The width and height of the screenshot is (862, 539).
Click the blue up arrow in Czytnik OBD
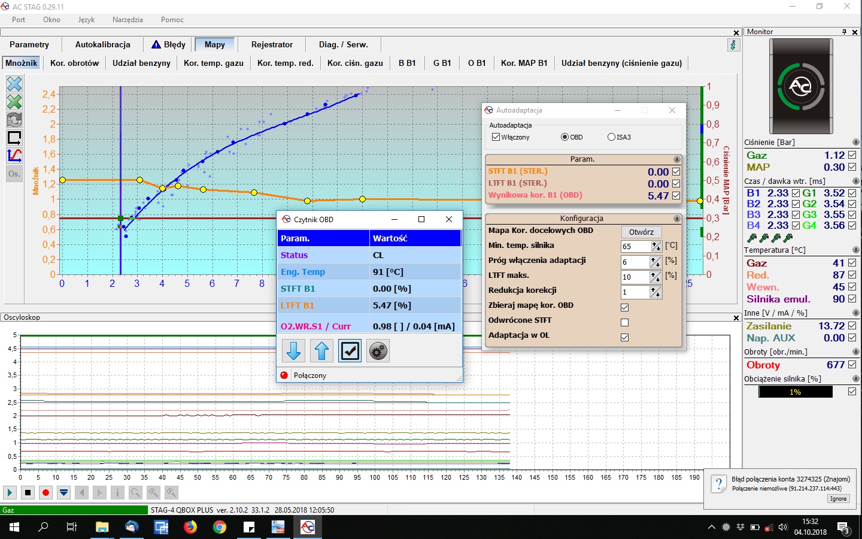(321, 351)
